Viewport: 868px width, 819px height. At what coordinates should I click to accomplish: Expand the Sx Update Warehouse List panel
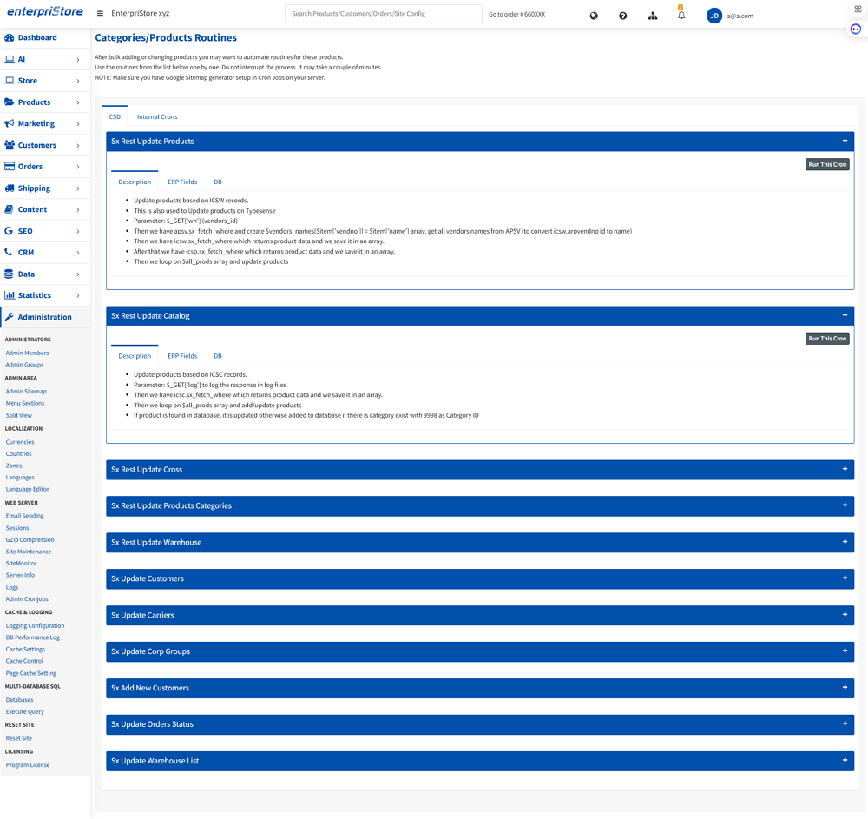pyautogui.click(x=845, y=761)
